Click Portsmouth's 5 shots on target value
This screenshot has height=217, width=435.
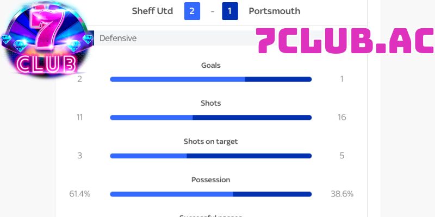[341, 156]
